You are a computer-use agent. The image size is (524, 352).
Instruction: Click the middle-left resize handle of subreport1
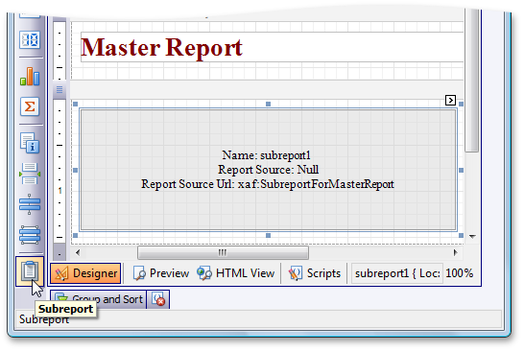[x=75, y=171]
